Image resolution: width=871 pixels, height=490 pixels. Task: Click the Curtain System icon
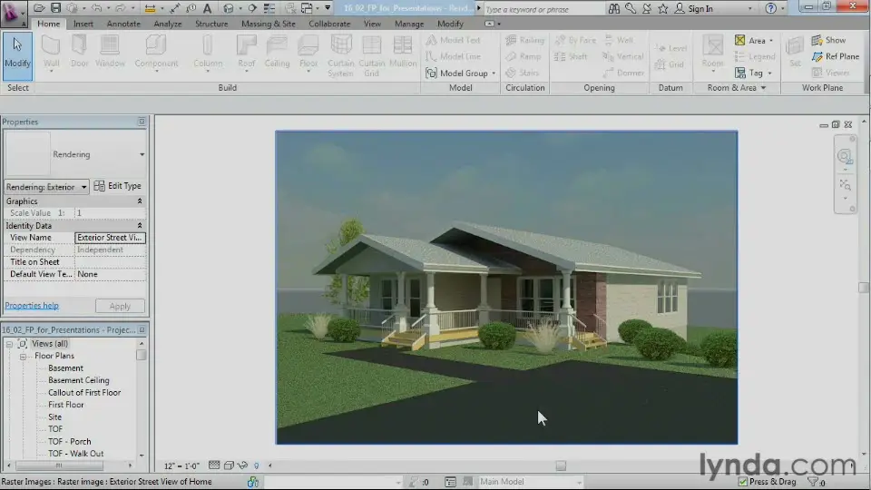click(340, 45)
